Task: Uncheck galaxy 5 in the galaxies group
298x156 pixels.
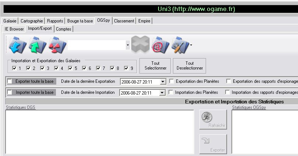Action: point(70,68)
